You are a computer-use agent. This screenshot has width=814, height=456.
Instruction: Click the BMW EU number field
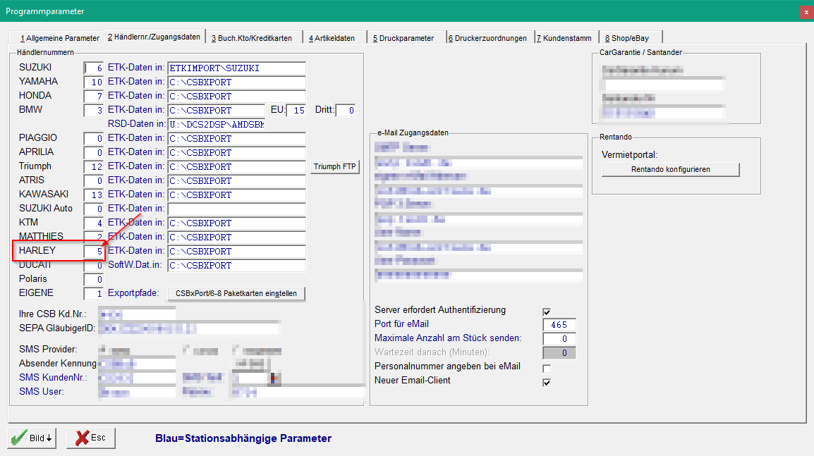tap(296, 110)
